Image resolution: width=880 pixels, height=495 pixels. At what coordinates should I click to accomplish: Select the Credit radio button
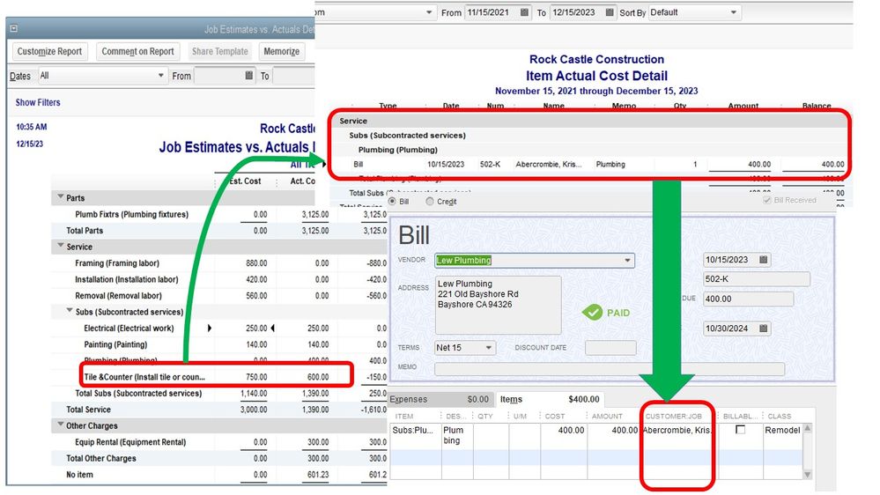pyautogui.click(x=430, y=202)
